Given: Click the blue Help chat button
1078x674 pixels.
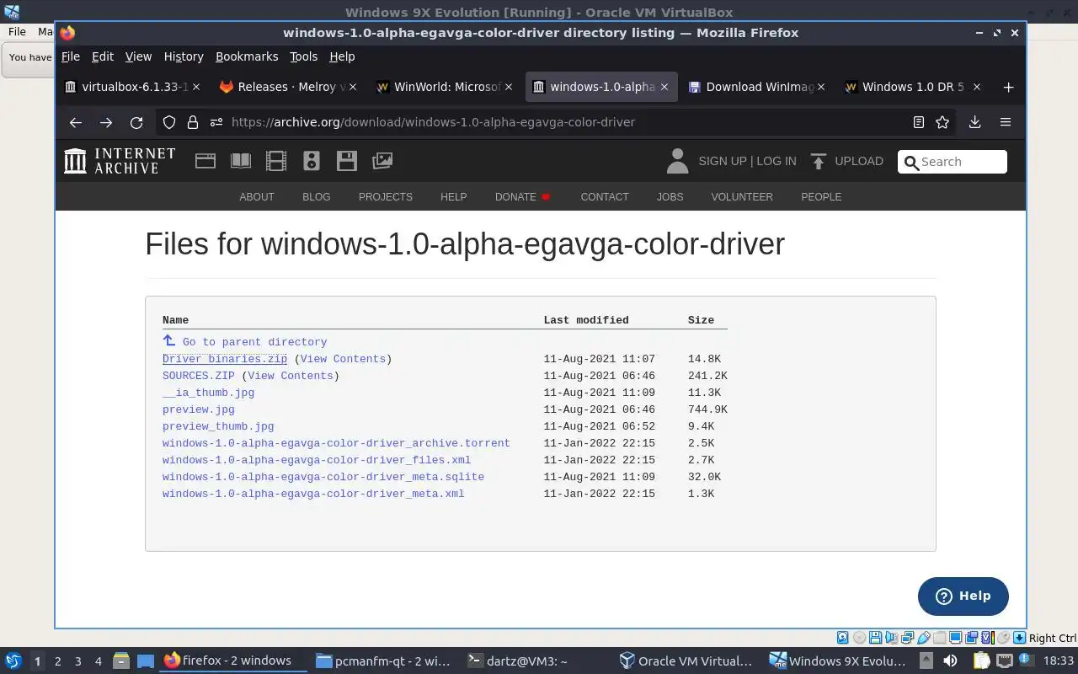Looking at the screenshot, I should (963, 596).
